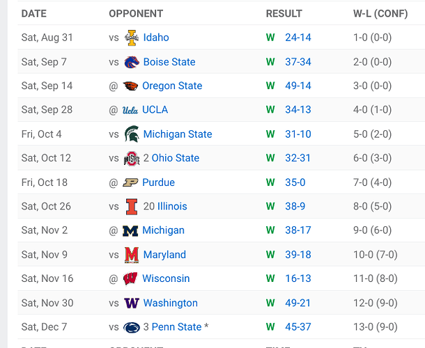Click the Penn State Nittany Lion logo
Viewport: 425px width, 348px height.
click(132, 327)
